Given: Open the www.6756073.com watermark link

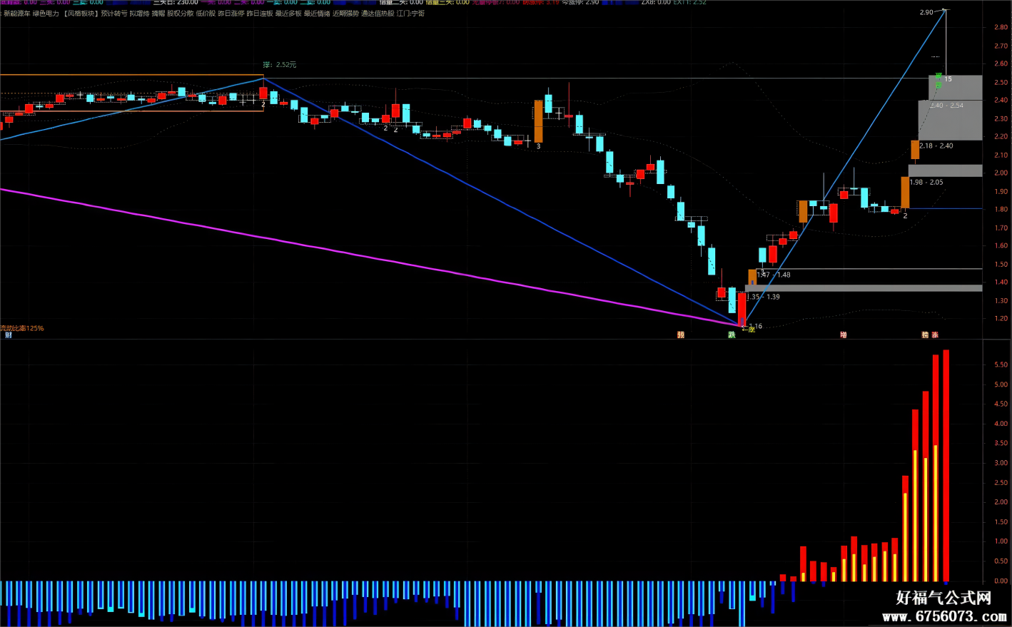Looking at the screenshot, I should click(x=944, y=616).
